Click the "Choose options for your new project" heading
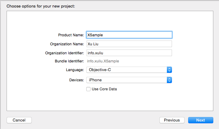The image size is (219, 129). click(x=41, y=6)
